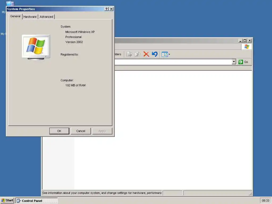Maximize the Control Panel window
272x204 pixels.
point(245,41)
